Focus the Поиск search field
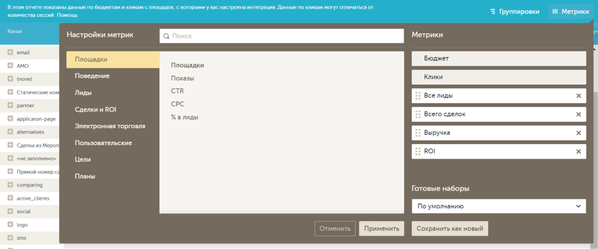This screenshot has width=598, height=249. [x=286, y=36]
